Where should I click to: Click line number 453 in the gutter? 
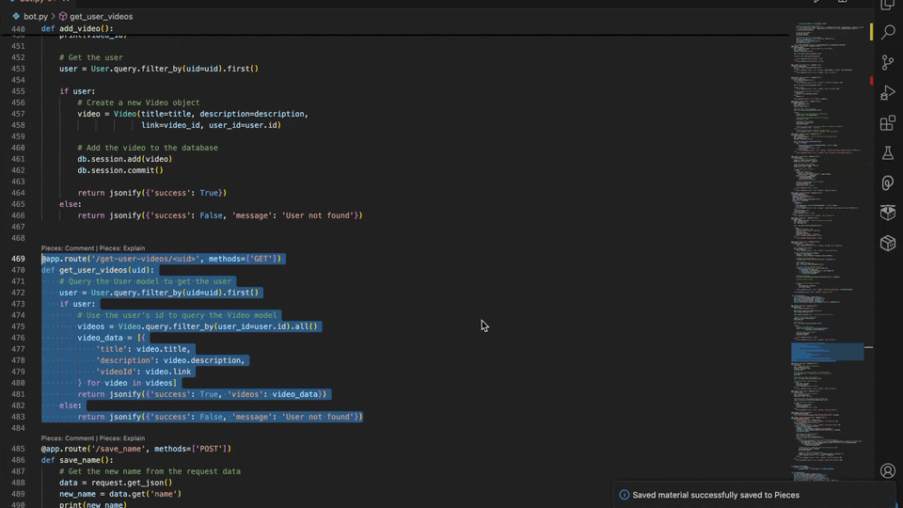18,69
